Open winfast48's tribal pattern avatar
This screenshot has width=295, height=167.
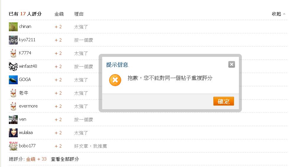13,67
